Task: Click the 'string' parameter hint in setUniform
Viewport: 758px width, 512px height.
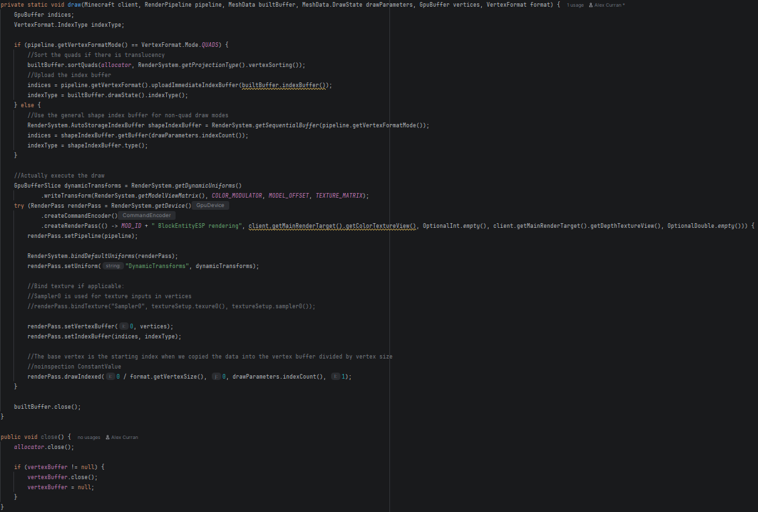Action: (x=113, y=266)
